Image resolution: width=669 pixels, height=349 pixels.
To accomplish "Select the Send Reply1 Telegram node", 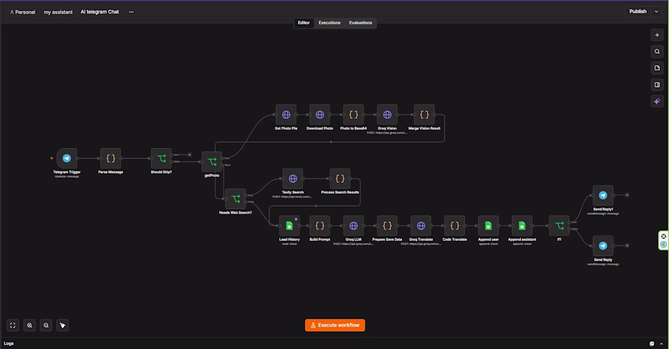I will coord(603,195).
